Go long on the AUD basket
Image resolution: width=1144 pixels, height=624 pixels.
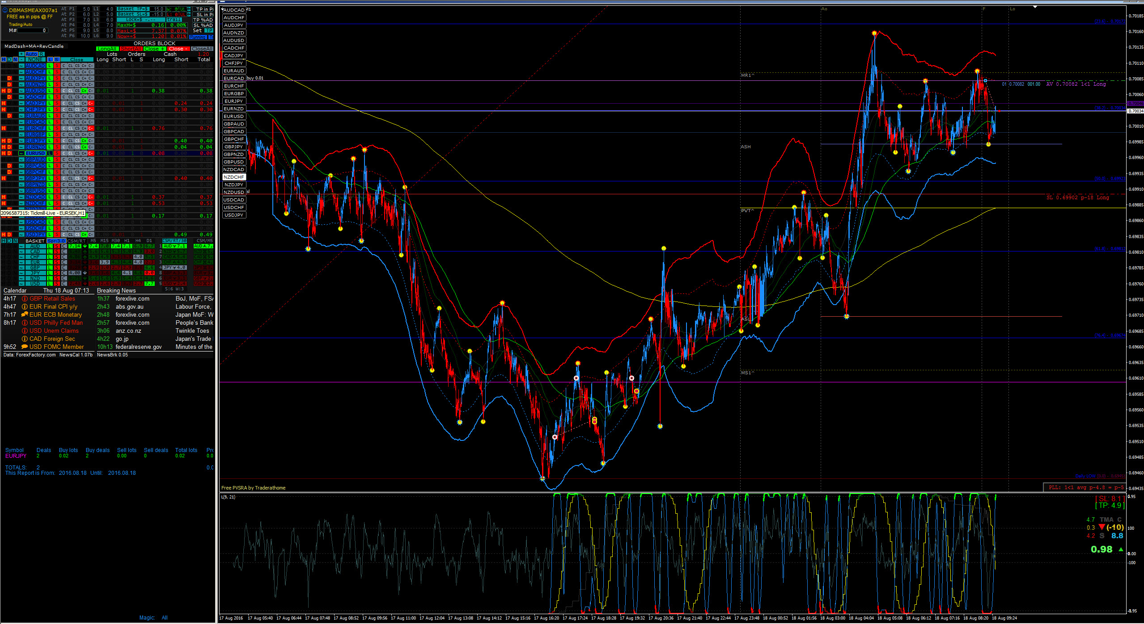(50, 246)
